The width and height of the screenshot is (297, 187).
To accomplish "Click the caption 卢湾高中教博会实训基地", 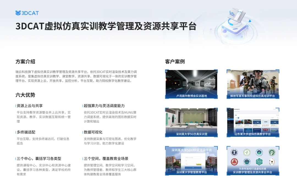I will click(191, 96).
